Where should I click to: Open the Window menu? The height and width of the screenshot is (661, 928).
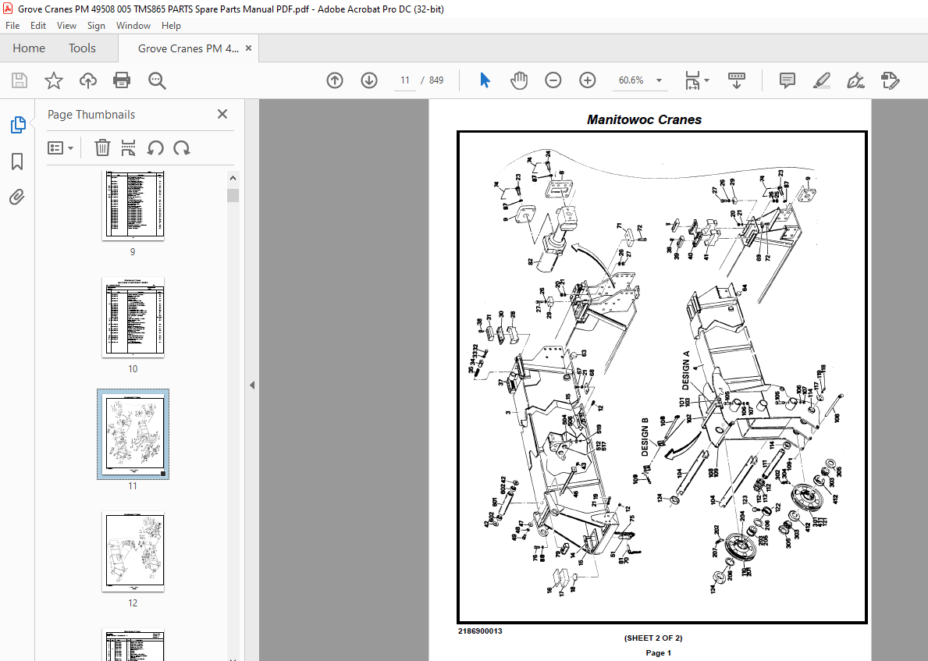[133, 26]
